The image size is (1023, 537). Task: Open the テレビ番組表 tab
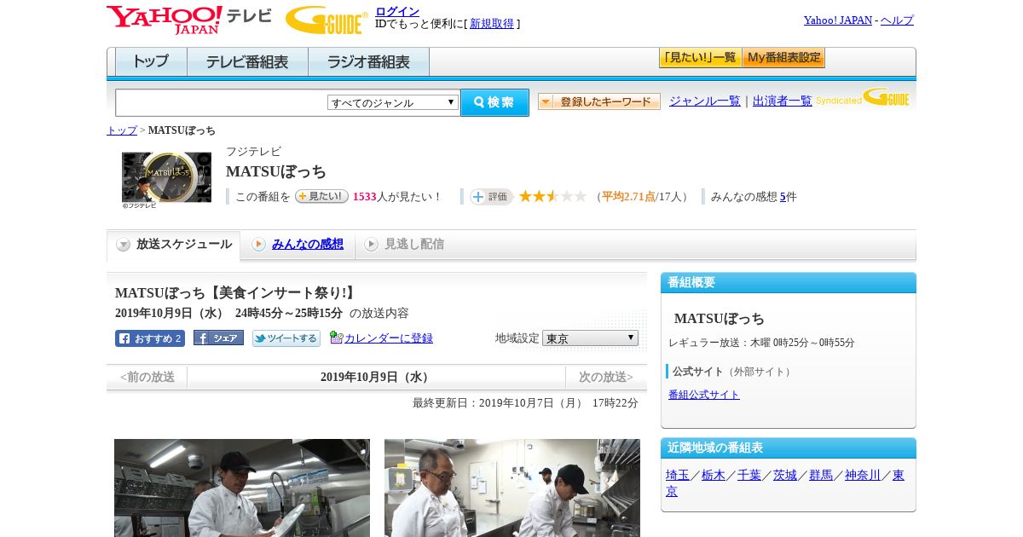(247, 62)
